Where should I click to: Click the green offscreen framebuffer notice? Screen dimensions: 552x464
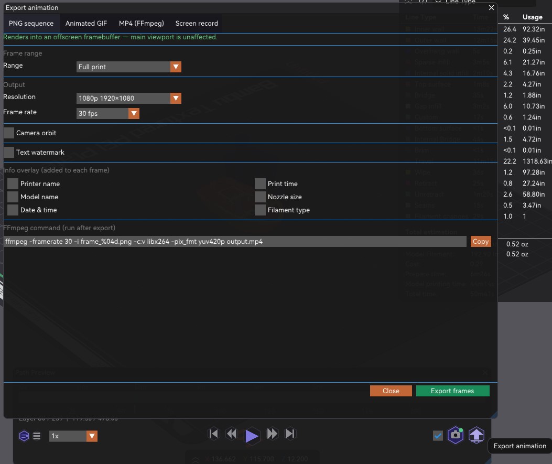(x=110, y=37)
